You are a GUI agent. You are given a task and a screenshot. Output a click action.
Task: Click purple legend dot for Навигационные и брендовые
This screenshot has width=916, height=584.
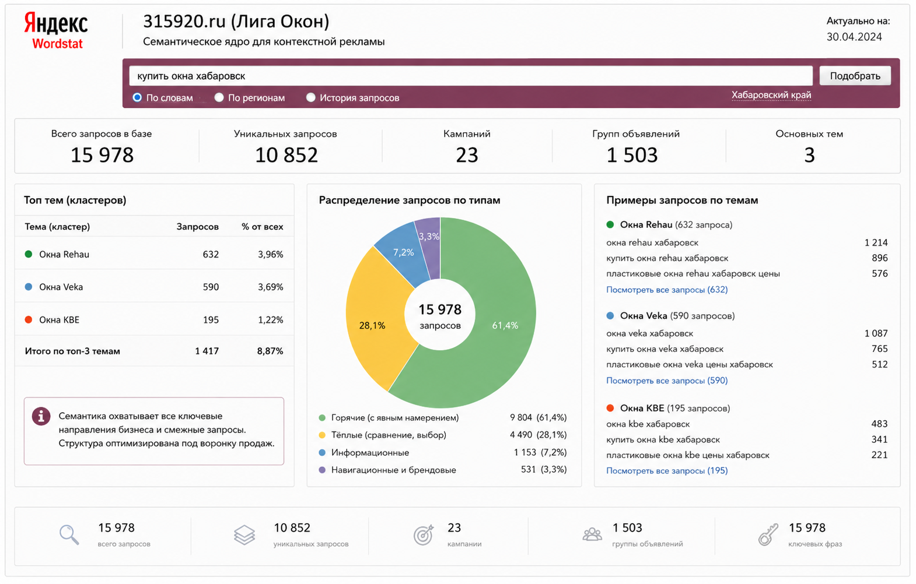point(322,470)
